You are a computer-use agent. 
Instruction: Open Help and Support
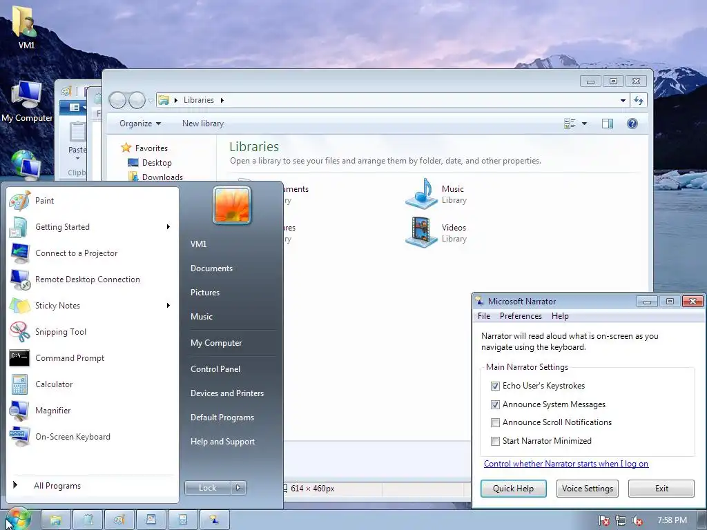[222, 442]
